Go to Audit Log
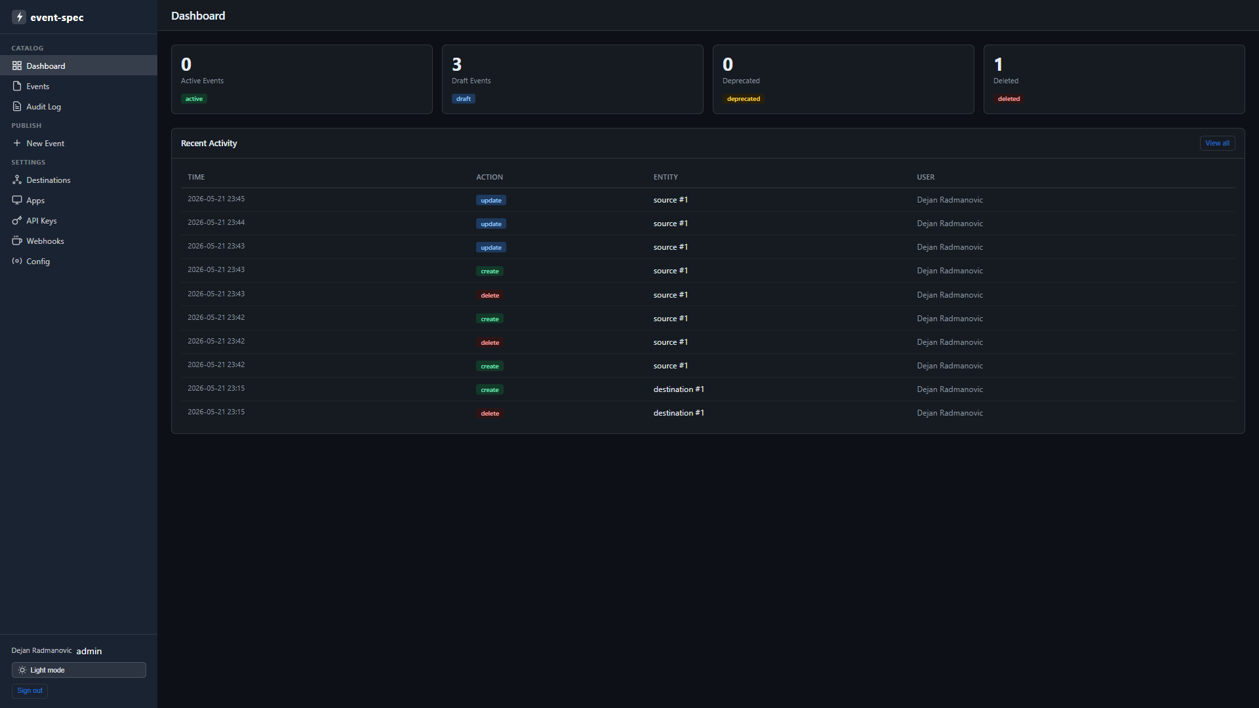This screenshot has height=708, width=1259. pyautogui.click(x=79, y=106)
